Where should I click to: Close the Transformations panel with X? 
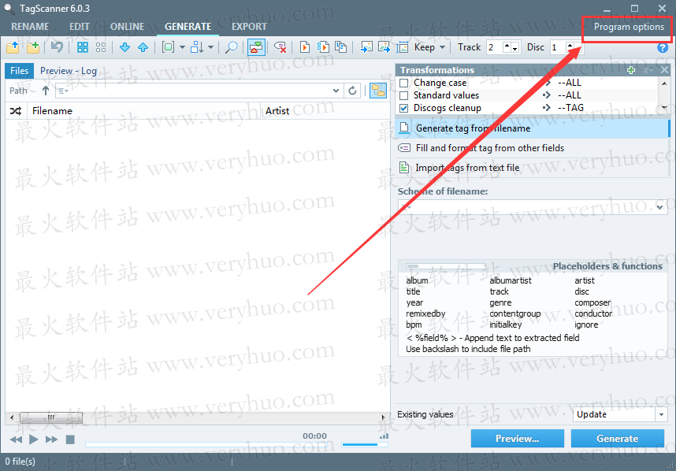point(664,70)
